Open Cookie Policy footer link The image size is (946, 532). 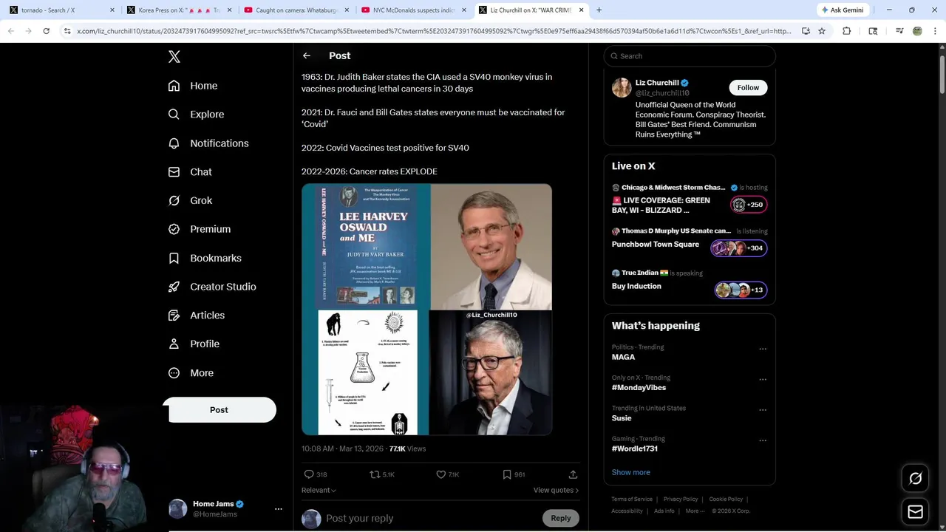726,499
